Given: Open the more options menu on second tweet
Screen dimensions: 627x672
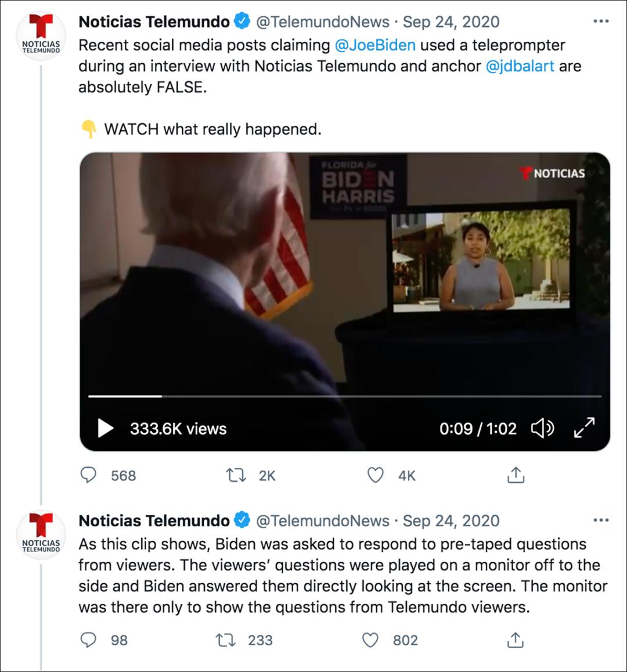Looking at the screenshot, I should [x=601, y=521].
